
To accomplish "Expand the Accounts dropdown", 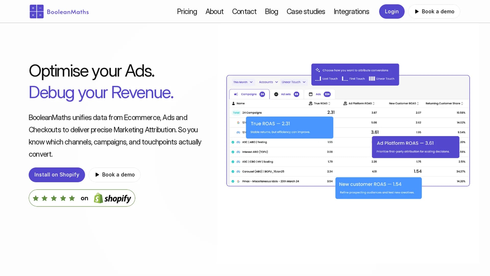I will click(268, 82).
